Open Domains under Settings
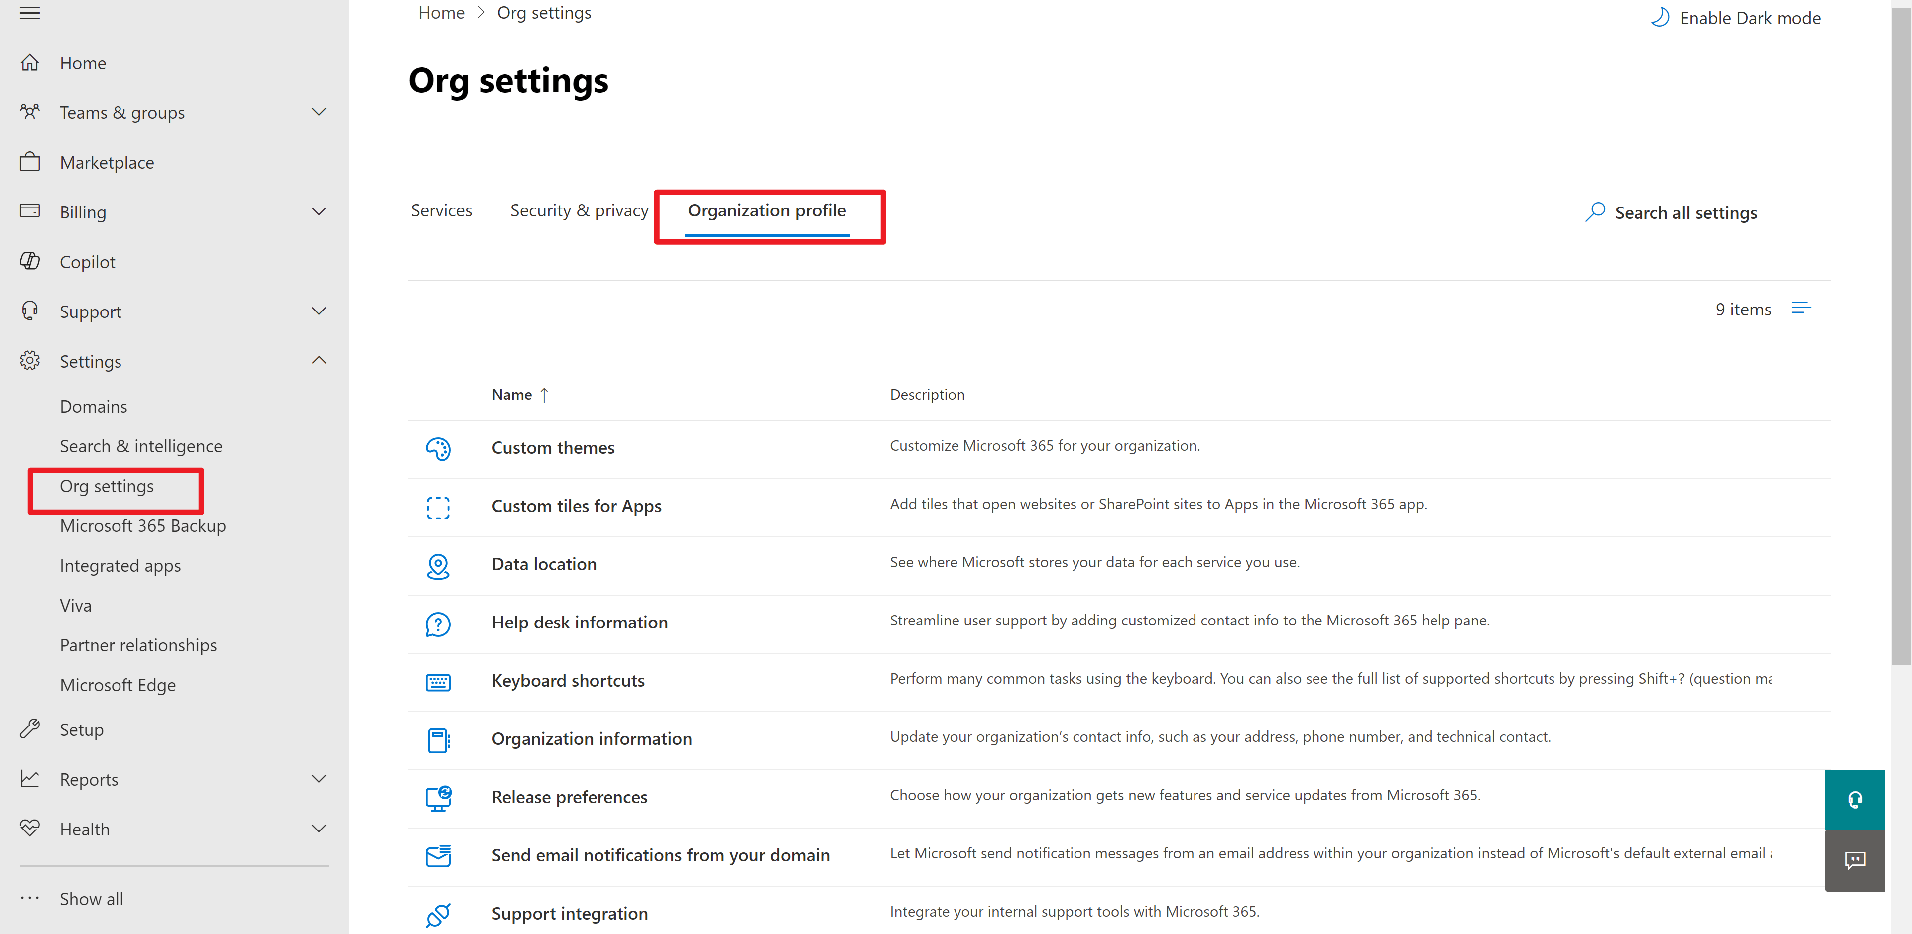The image size is (1912, 934). coord(94,407)
